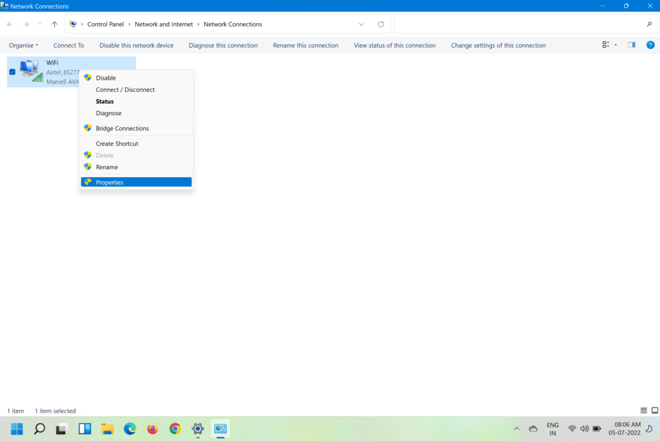The height and width of the screenshot is (441, 660).
Task: Click the search magnifier icon in search box
Action: click(x=649, y=24)
